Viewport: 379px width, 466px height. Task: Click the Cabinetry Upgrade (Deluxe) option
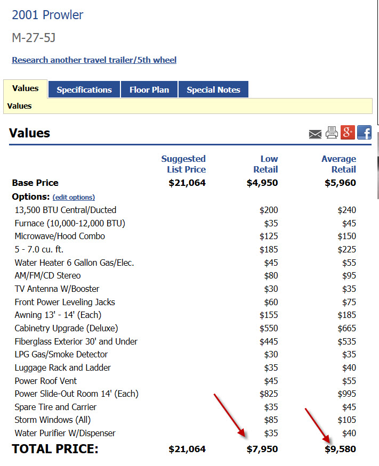66,328
